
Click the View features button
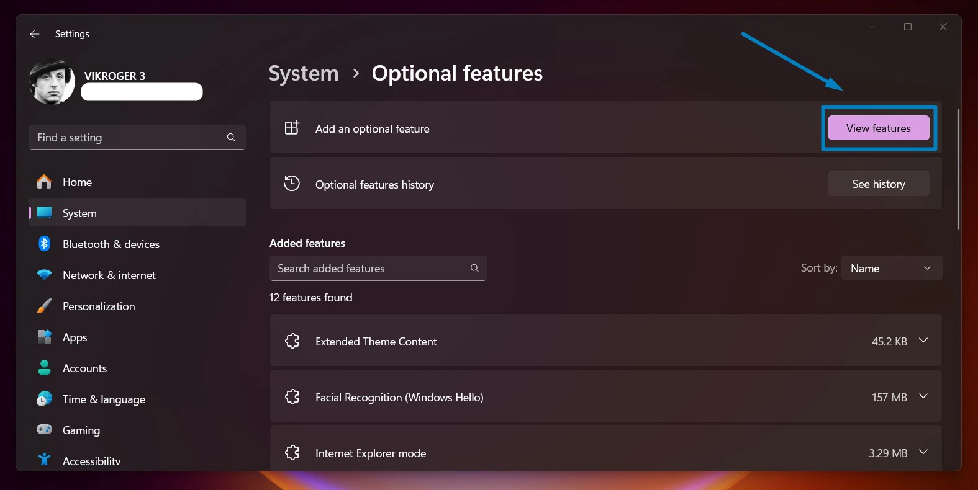pyautogui.click(x=879, y=128)
